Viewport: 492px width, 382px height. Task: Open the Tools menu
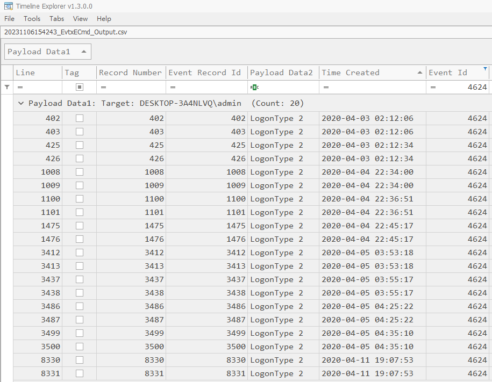pos(32,19)
